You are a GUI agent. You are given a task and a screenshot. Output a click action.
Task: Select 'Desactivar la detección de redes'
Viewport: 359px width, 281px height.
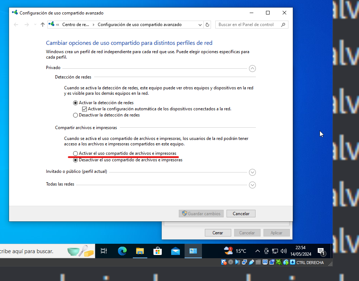pos(75,115)
